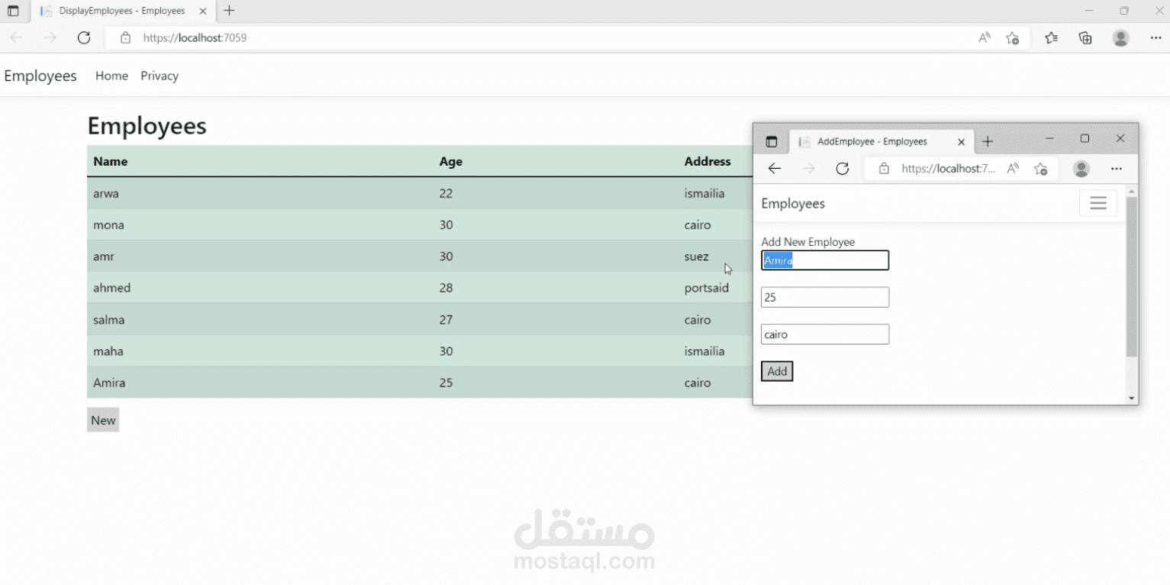
Task: Click the age 22 cell
Action: pyautogui.click(x=446, y=193)
